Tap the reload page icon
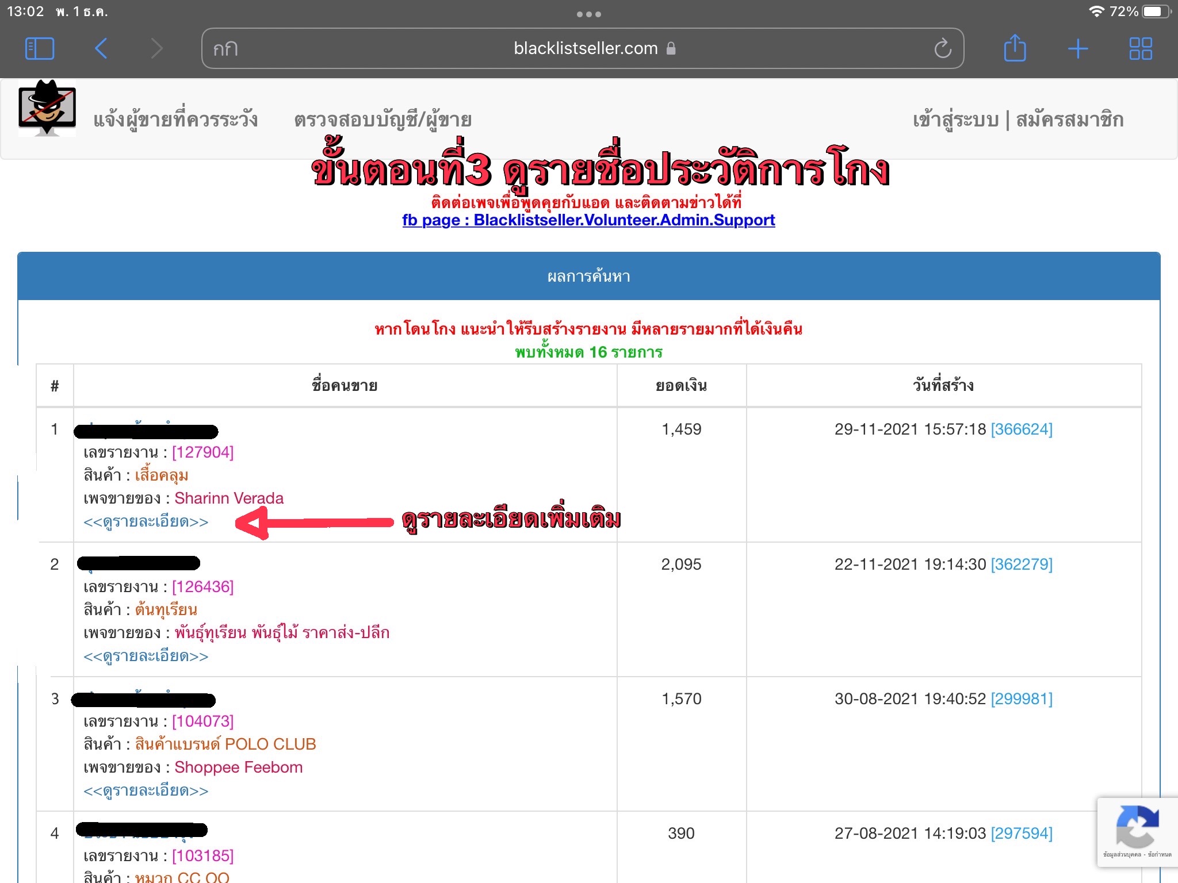1178x883 pixels. click(x=942, y=48)
